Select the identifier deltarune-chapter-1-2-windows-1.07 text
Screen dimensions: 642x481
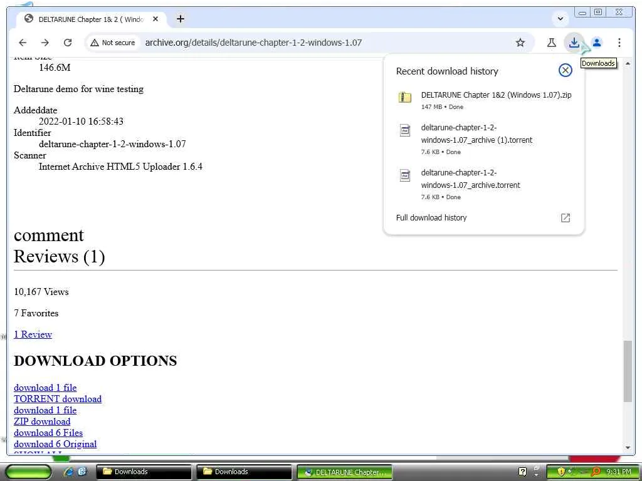[112, 144]
